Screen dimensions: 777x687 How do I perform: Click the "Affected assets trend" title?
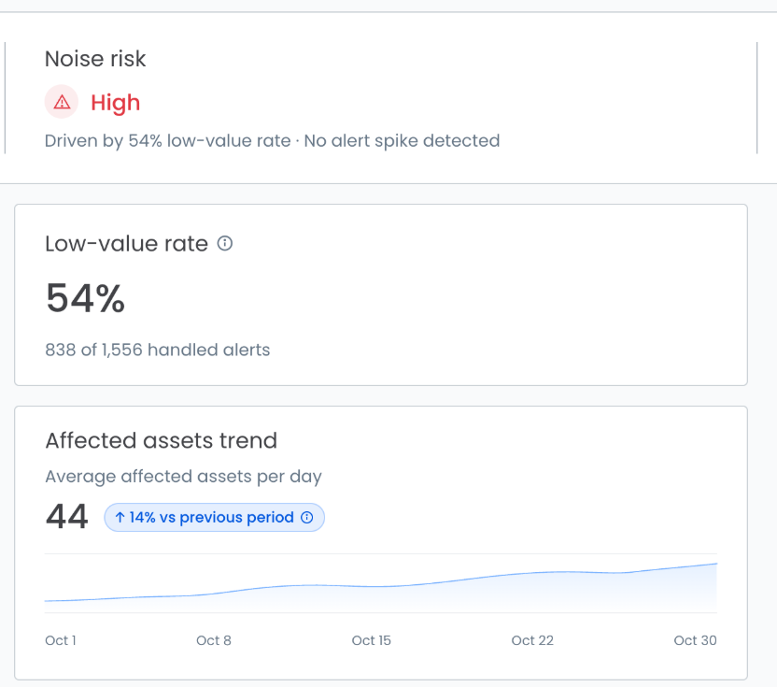(161, 440)
